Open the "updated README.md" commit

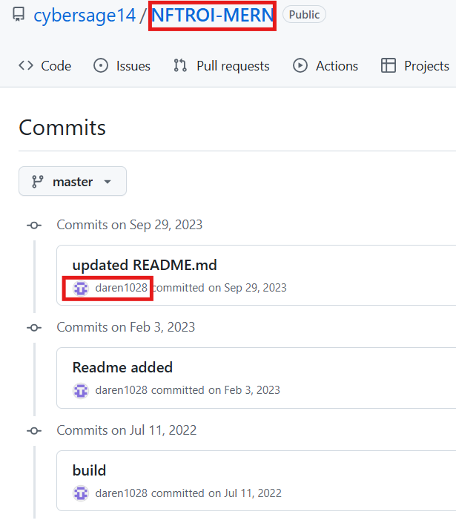click(x=145, y=266)
